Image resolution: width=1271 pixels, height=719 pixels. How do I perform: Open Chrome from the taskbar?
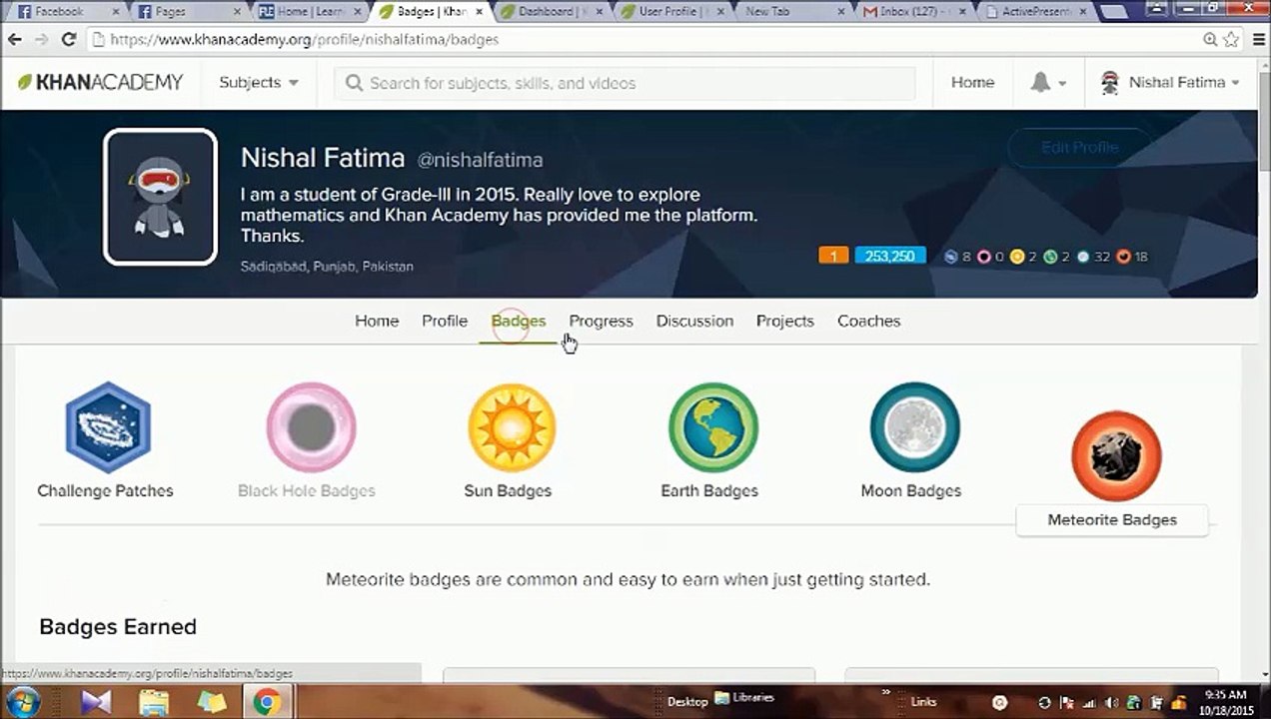(x=267, y=702)
